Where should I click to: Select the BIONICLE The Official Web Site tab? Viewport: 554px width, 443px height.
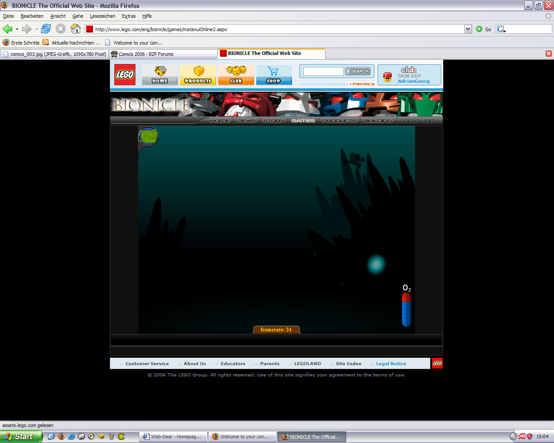(x=271, y=53)
